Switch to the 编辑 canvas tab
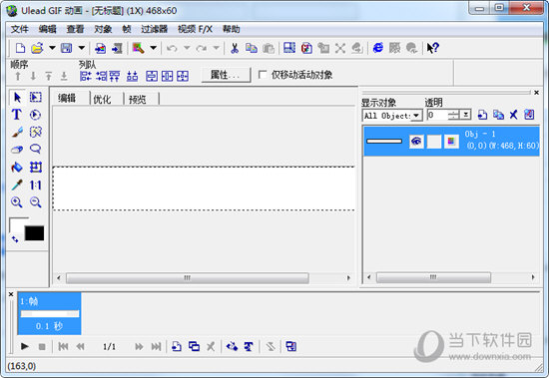Viewport: 549px width, 378px height. 67,99
